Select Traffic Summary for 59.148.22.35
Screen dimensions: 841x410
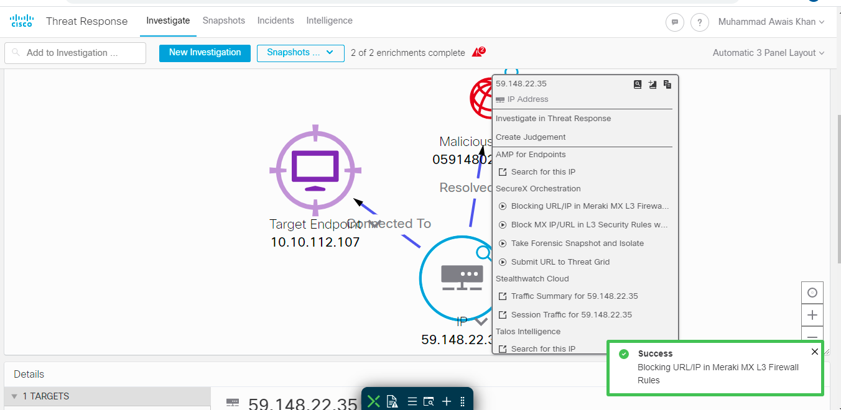574,296
